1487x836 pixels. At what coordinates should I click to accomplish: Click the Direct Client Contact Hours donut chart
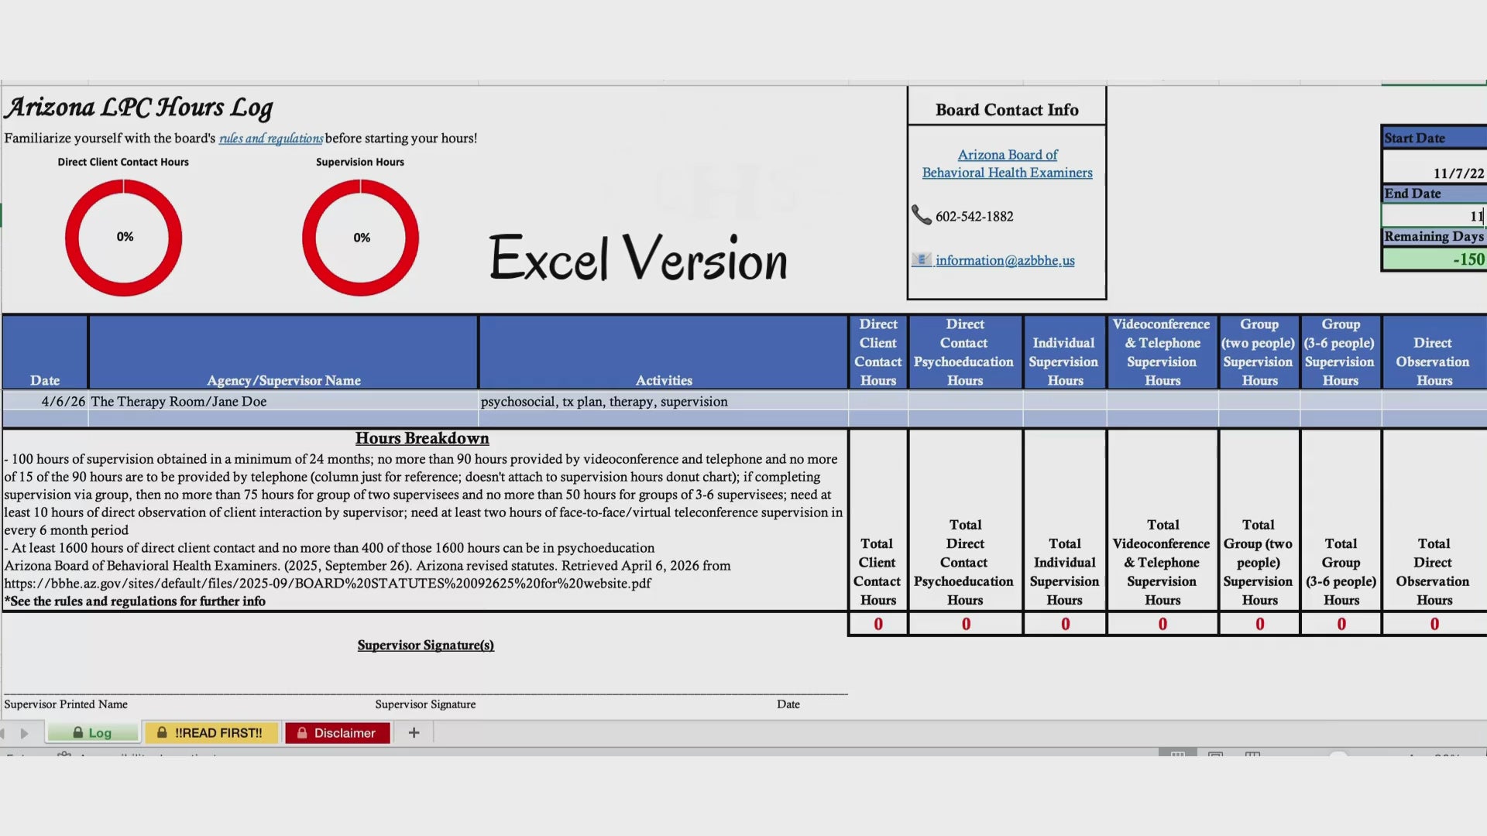(124, 238)
